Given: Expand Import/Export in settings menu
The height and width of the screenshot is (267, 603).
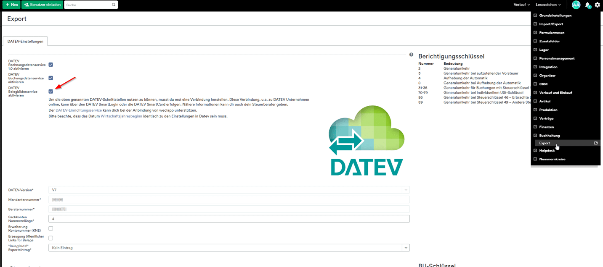Looking at the screenshot, I should click(x=551, y=24).
